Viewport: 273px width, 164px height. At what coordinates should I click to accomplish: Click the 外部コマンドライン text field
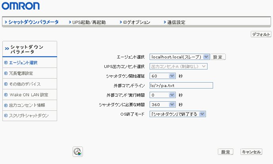tap(181, 85)
